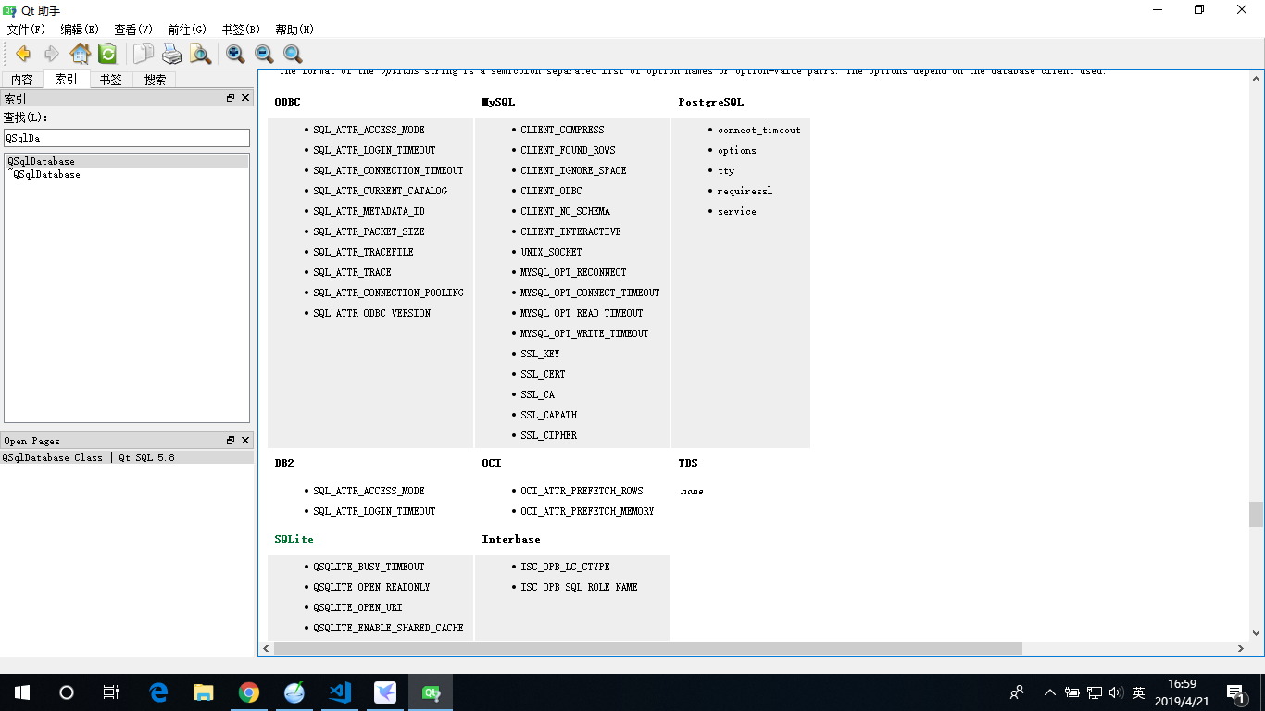The image size is (1265, 711).
Task: Click the back navigation arrow
Action: coord(23,54)
